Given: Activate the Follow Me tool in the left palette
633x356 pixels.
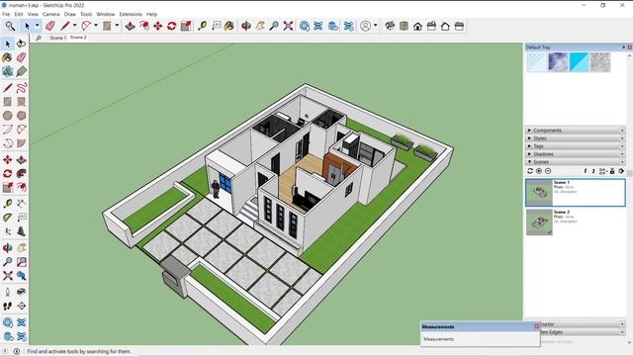Looking at the screenshot, I should (22, 174).
